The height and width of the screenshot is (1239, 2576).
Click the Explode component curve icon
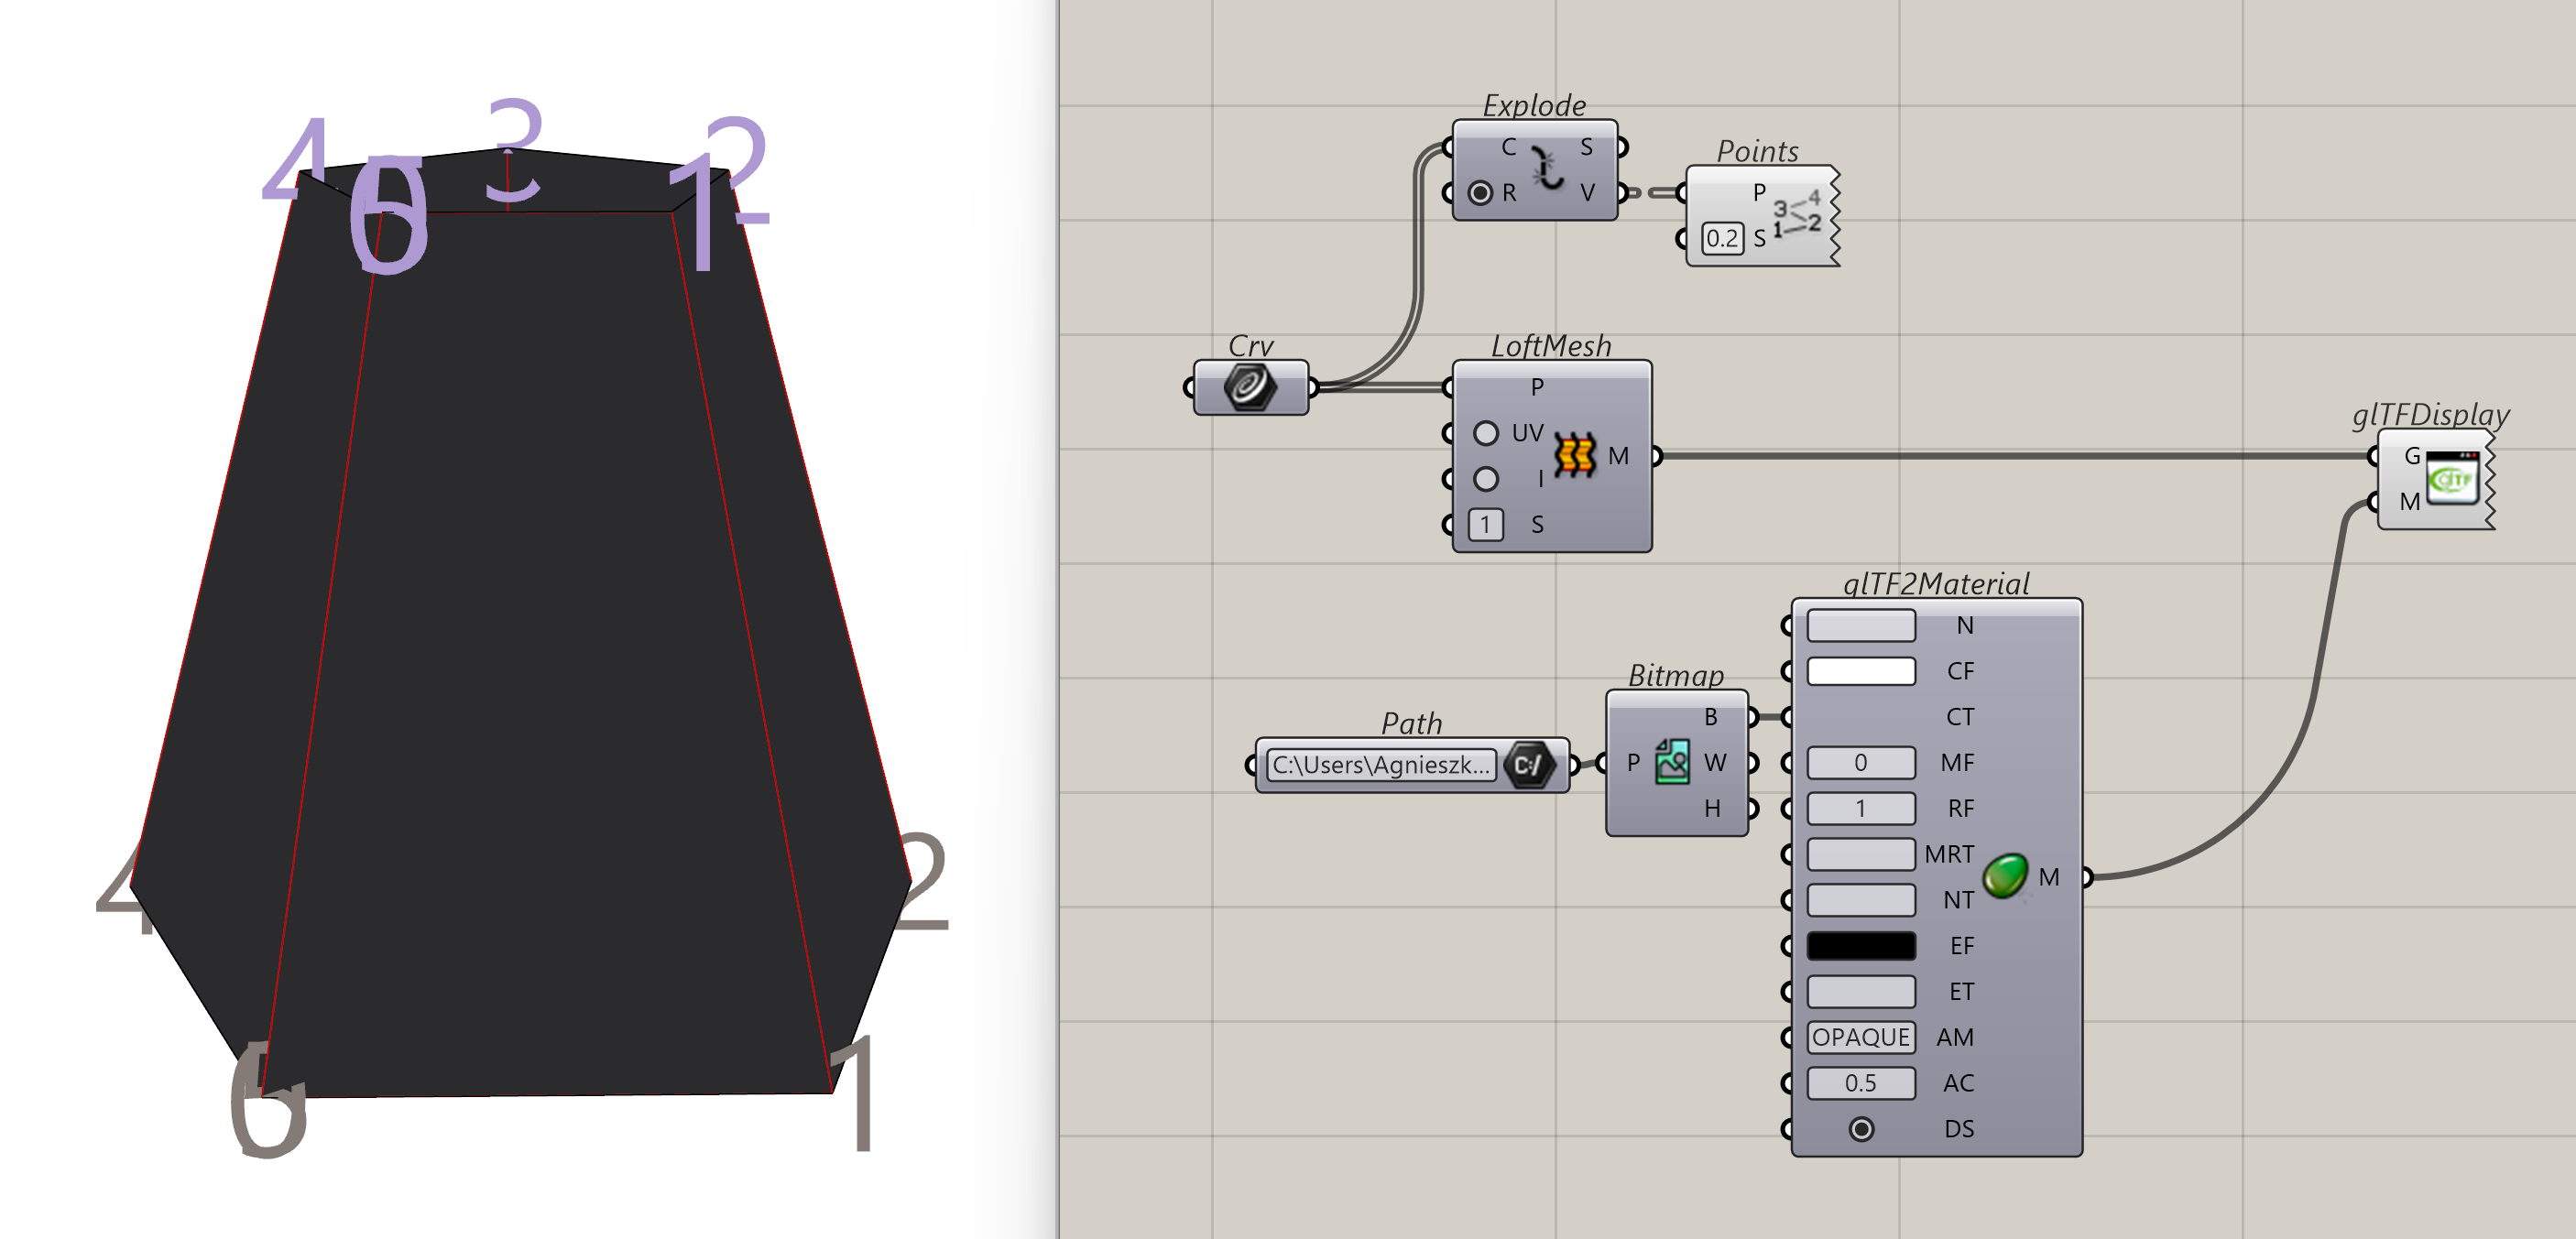(x=1548, y=169)
